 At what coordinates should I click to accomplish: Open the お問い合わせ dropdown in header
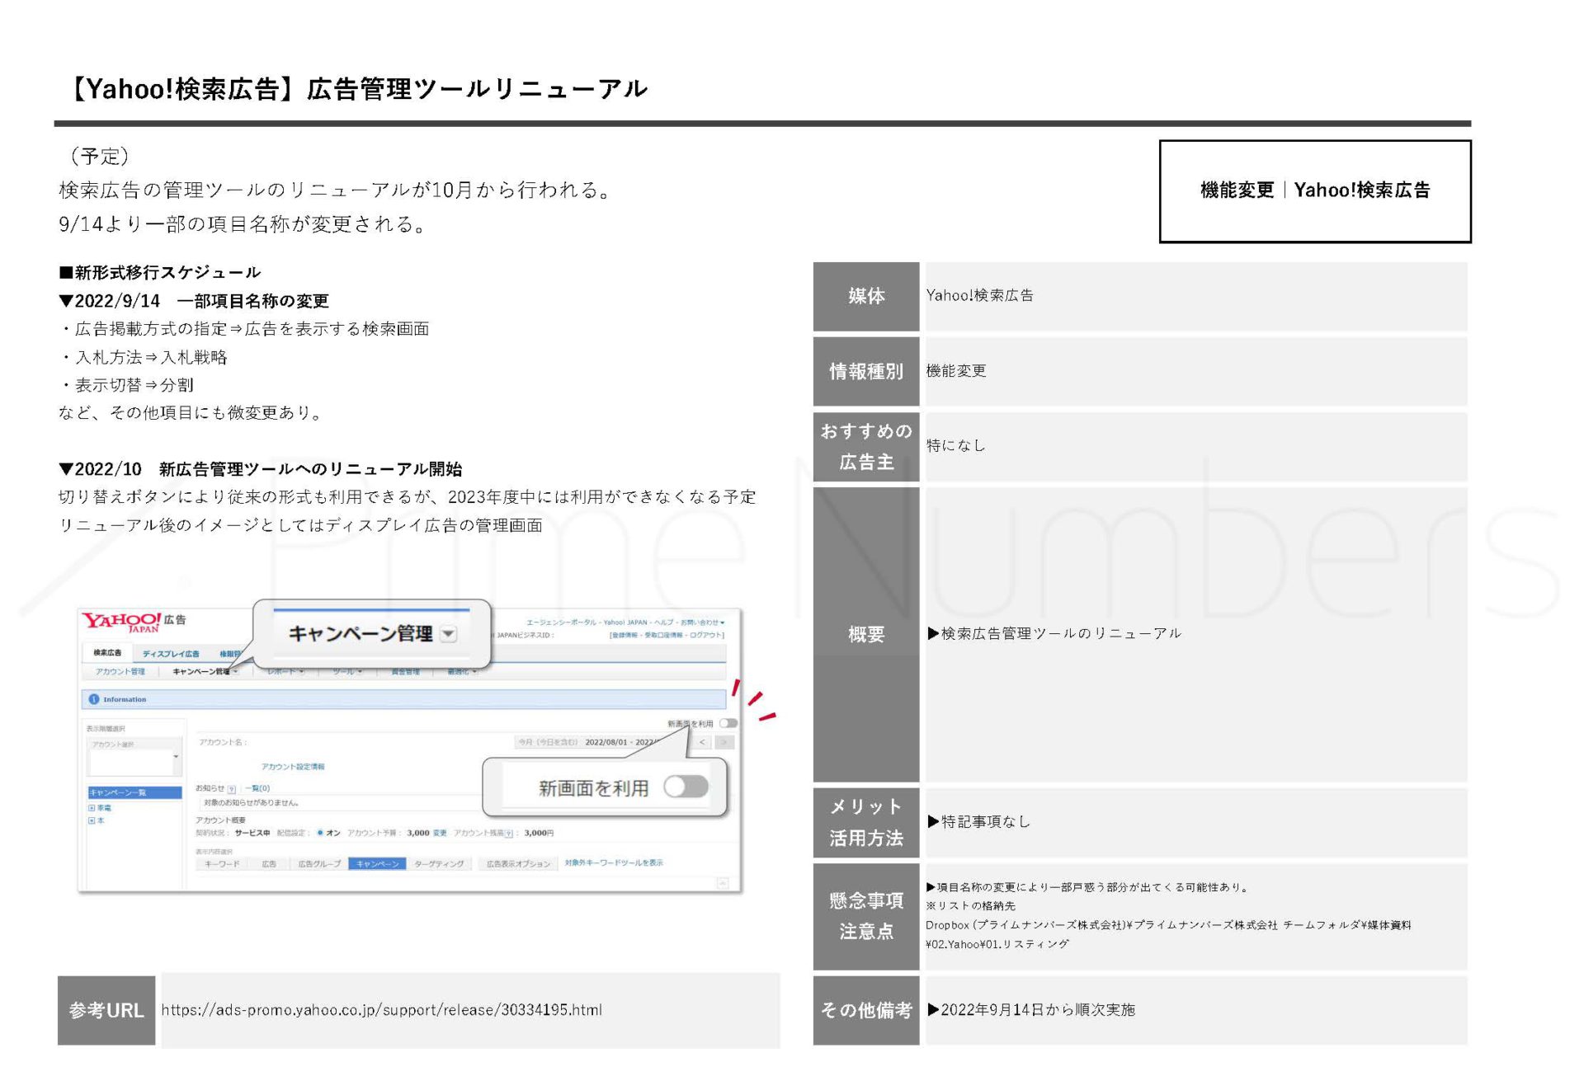702,623
